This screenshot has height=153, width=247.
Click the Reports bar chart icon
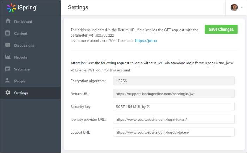click(x=8, y=57)
